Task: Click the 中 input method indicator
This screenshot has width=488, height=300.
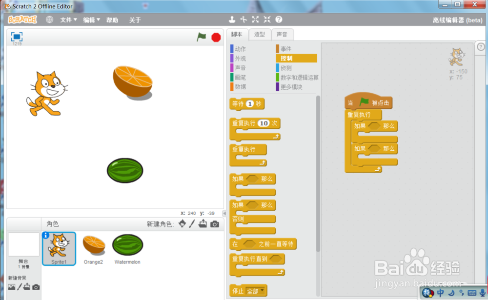Action: coord(440,293)
